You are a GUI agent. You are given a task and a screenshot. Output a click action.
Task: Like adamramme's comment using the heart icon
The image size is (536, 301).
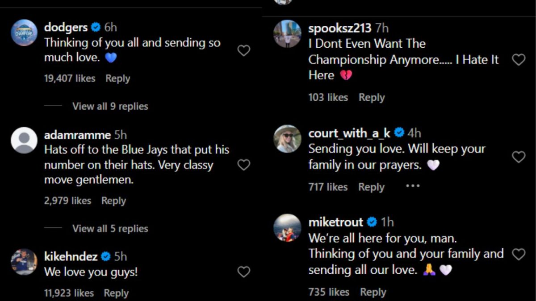[243, 165]
